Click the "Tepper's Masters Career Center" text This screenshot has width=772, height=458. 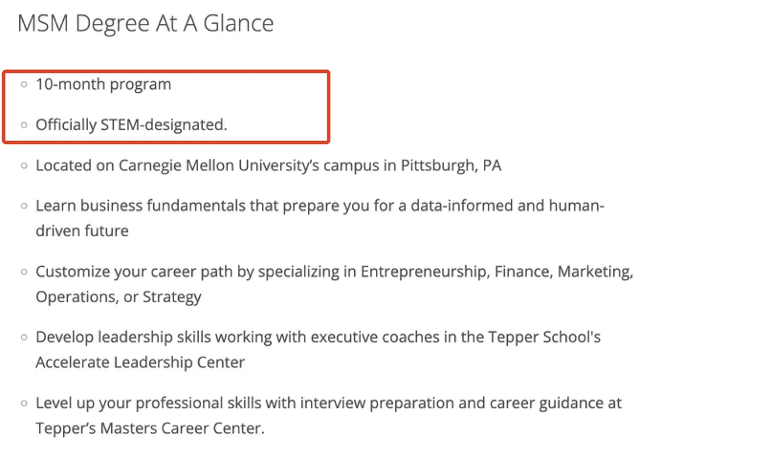tap(149, 428)
